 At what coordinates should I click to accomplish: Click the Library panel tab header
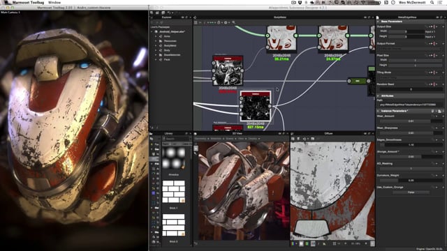point(168,133)
